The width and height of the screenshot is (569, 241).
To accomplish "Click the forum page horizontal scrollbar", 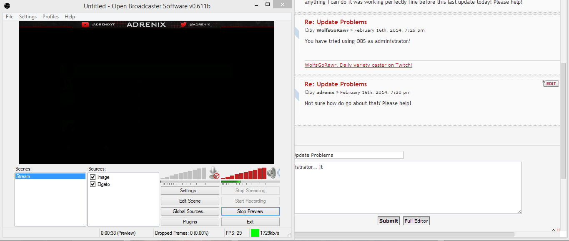I will [x=404, y=234].
